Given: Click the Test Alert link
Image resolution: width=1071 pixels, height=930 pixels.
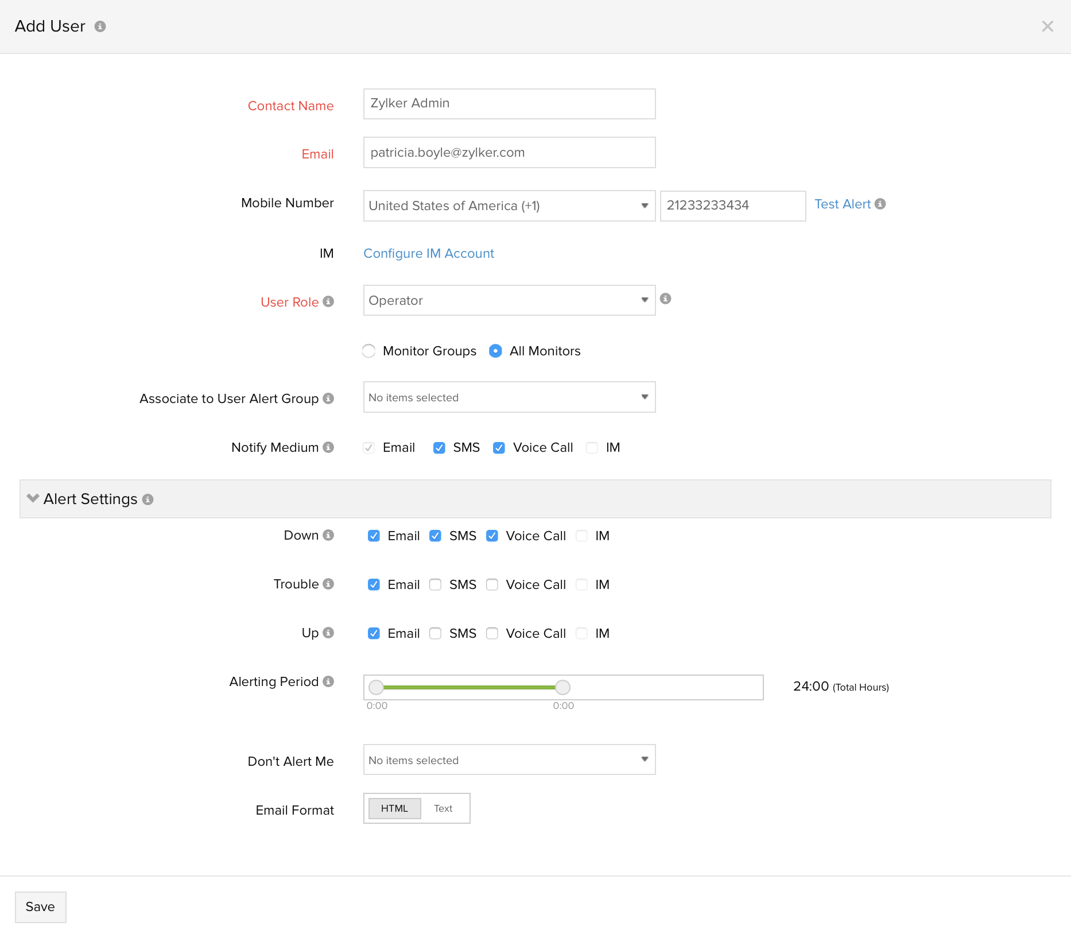Looking at the screenshot, I should pos(842,204).
